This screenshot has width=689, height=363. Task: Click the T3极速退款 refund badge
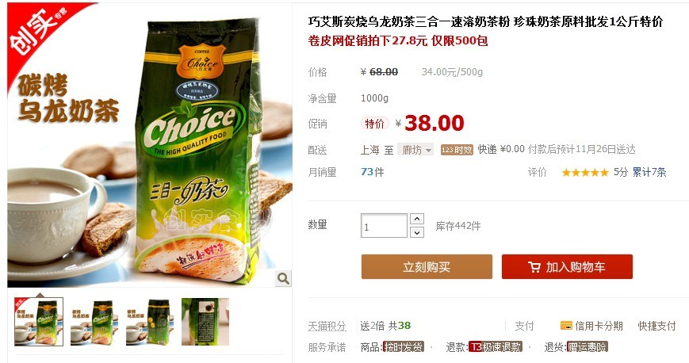tap(496, 346)
